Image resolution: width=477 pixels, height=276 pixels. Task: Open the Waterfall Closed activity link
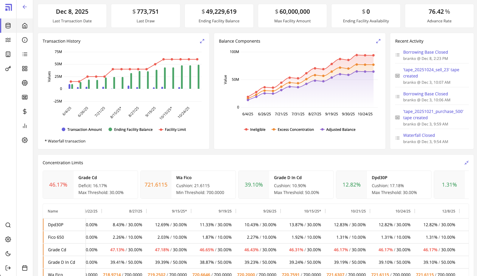tap(419, 135)
